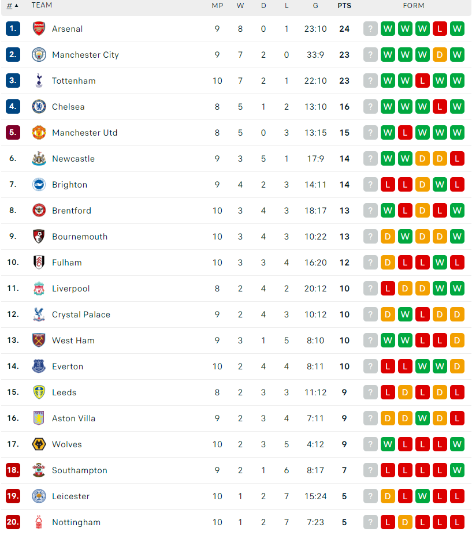Open the Wolves wolf-head badge
Screen dimensions: 472x535
pyautogui.click(x=39, y=444)
